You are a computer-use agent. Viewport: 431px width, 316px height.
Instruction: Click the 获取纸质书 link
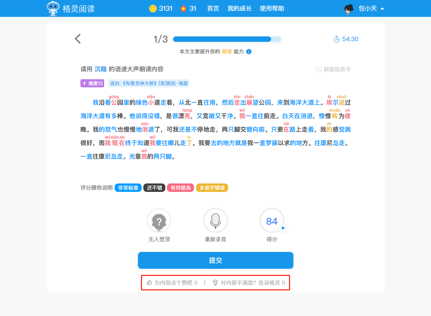point(333,69)
